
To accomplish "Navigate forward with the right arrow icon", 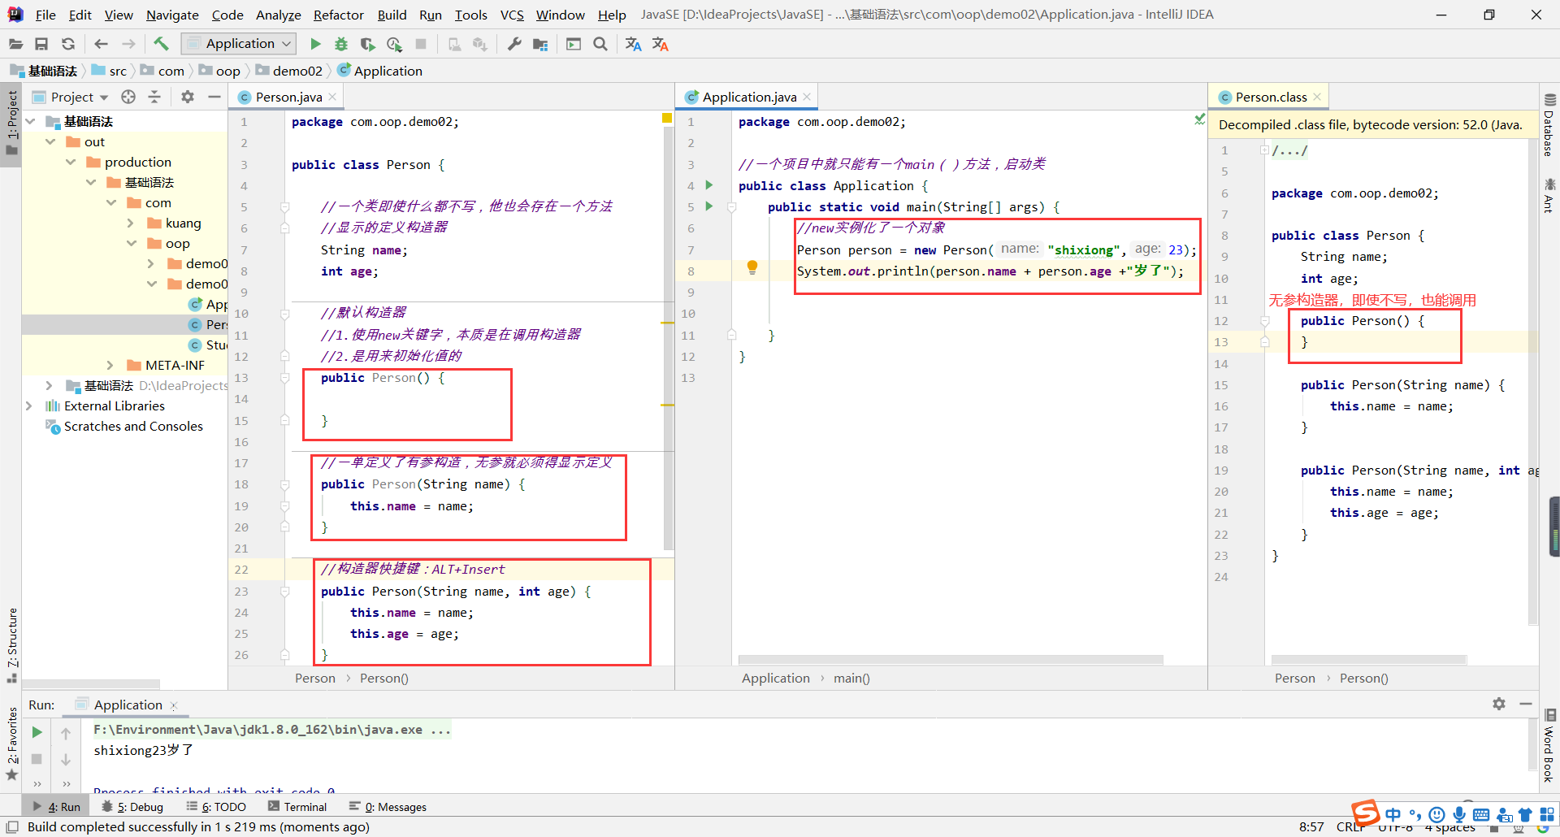I will click(x=128, y=44).
